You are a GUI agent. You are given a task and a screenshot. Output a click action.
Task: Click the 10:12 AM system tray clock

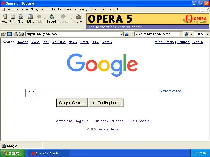(x=200, y=153)
